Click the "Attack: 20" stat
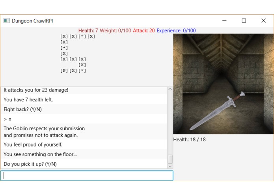The height and width of the screenshot is (195, 274). pyautogui.click(x=144, y=31)
